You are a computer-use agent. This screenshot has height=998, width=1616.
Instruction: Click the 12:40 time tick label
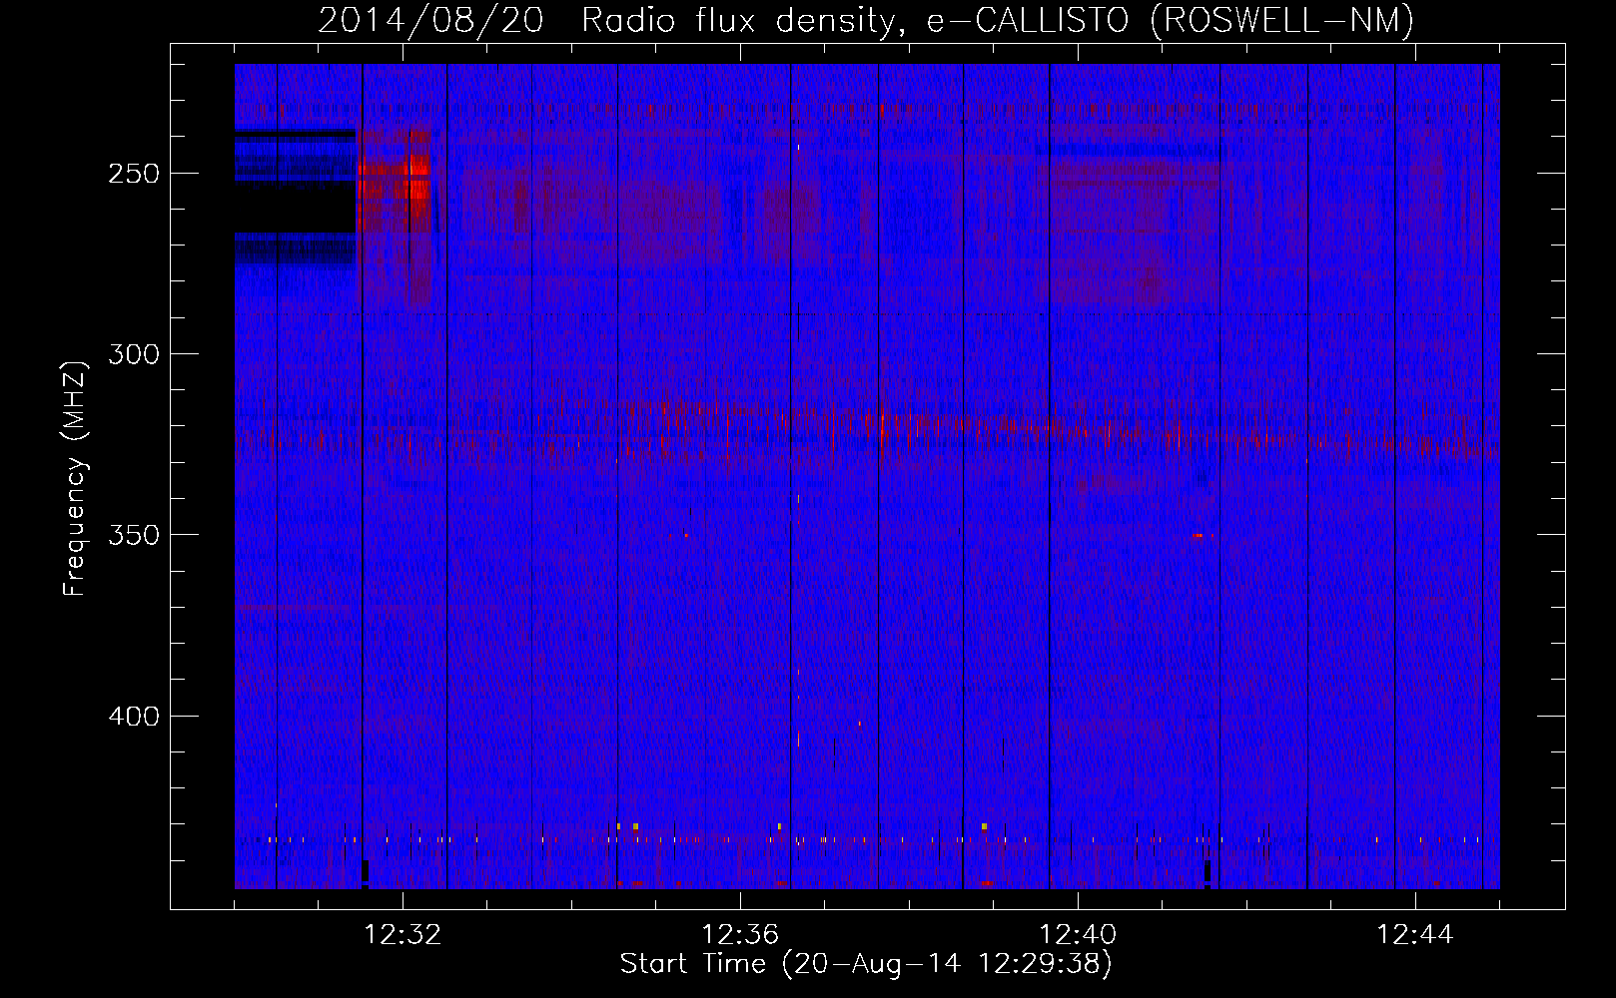coord(1078,935)
